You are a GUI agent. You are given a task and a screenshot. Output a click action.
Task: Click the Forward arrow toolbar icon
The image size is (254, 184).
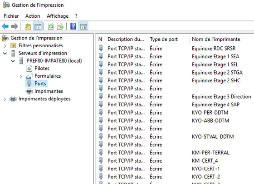click(15, 26)
